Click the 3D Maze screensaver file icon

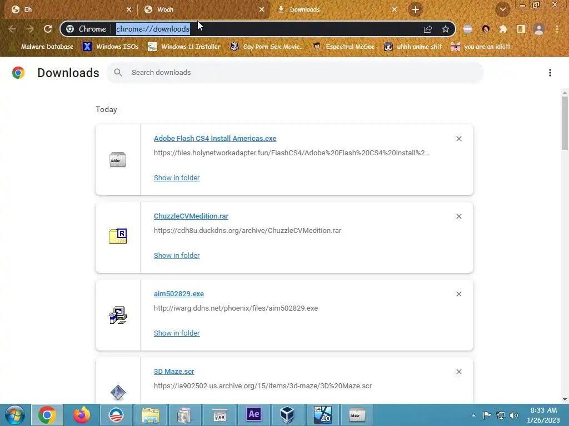(x=118, y=392)
